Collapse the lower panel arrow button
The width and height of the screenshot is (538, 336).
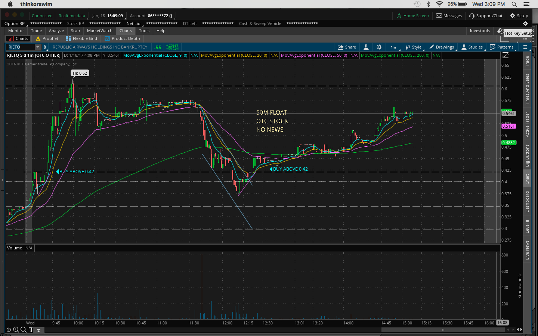38,330
